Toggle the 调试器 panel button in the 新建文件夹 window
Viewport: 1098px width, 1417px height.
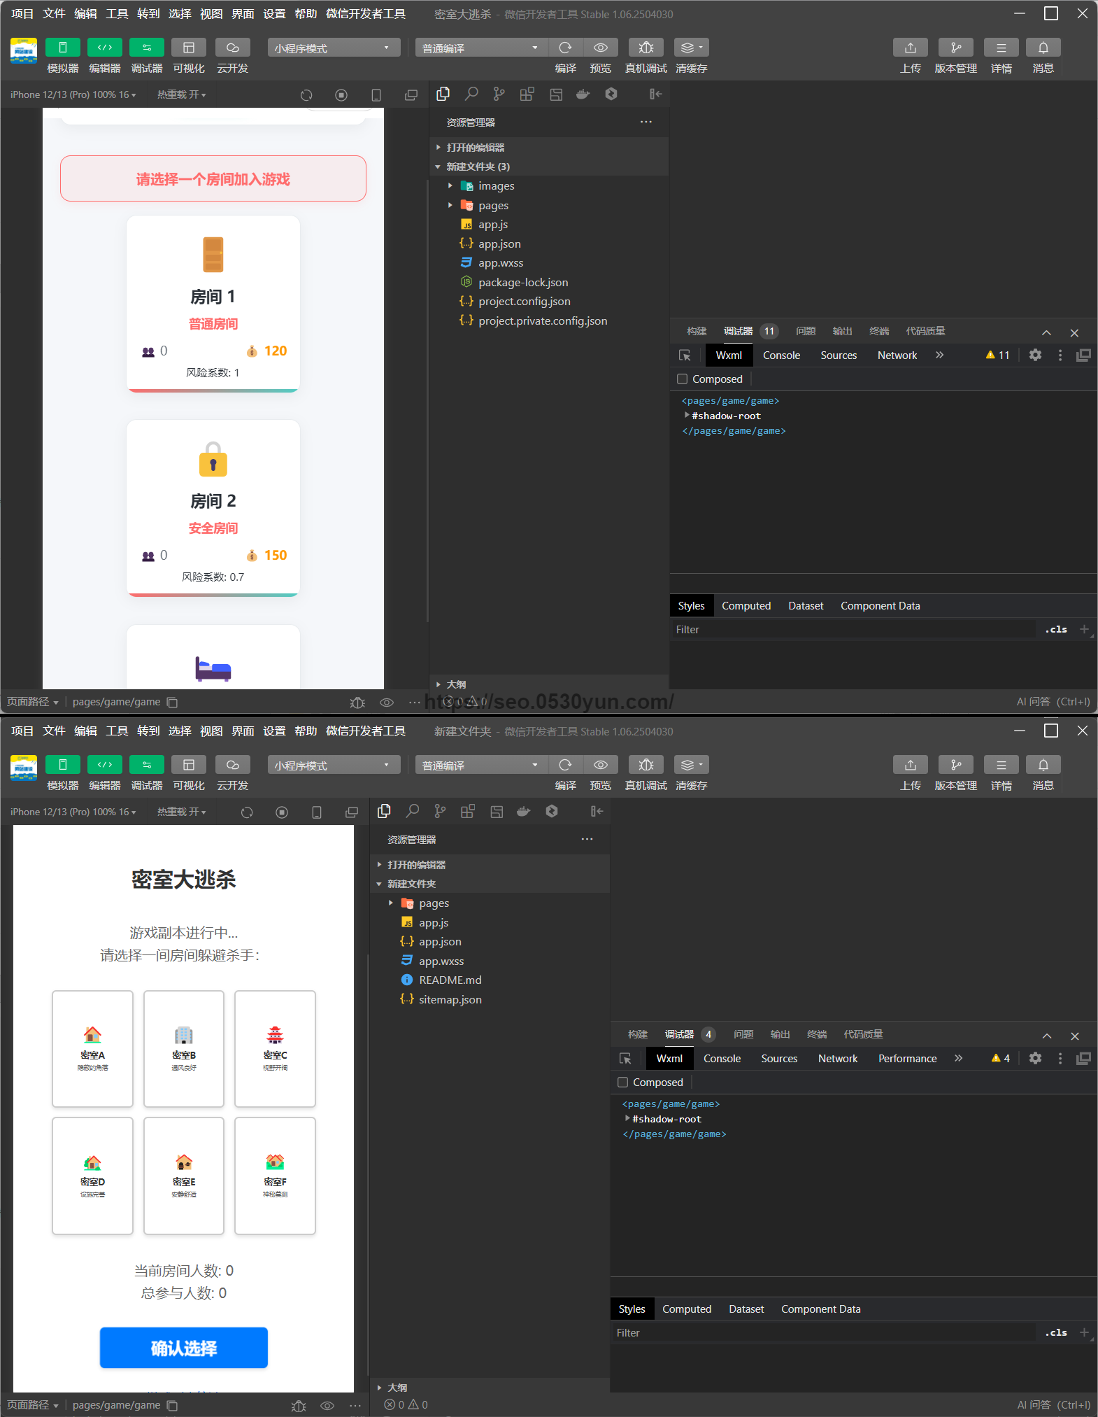tap(146, 765)
